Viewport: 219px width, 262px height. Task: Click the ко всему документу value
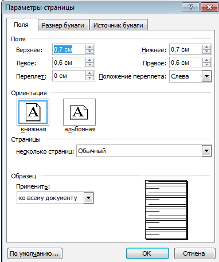pos(48,198)
